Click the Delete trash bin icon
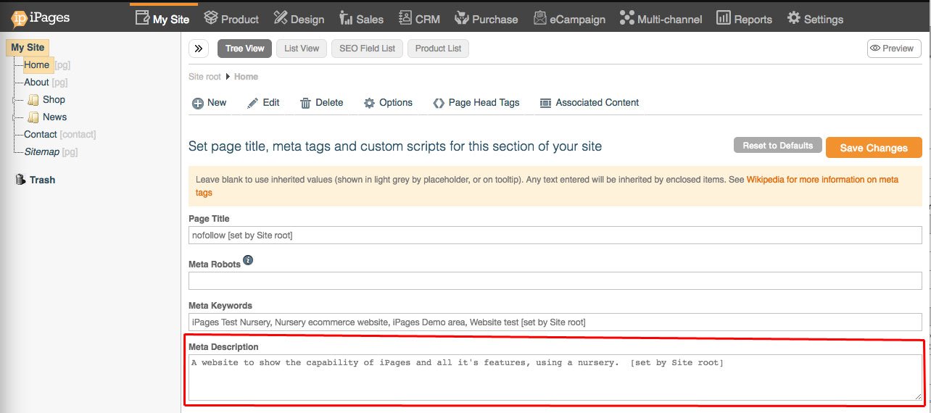This screenshot has height=413, width=931. [x=306, y=104]
